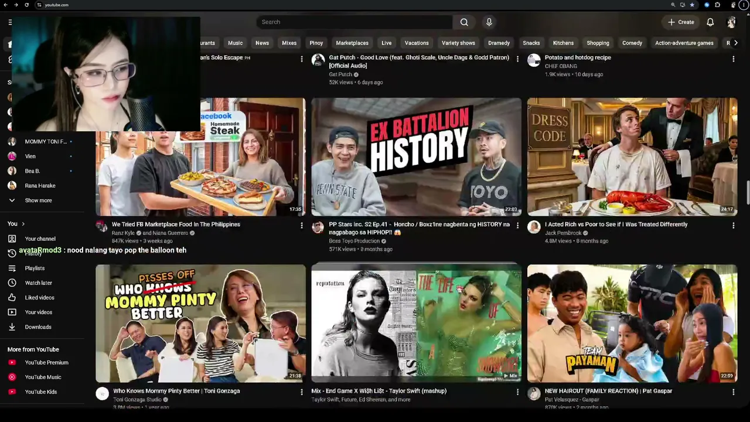Open Rana Harake subscription channel
This screenshot has width=750, height=422.
[x=39, y=186]
